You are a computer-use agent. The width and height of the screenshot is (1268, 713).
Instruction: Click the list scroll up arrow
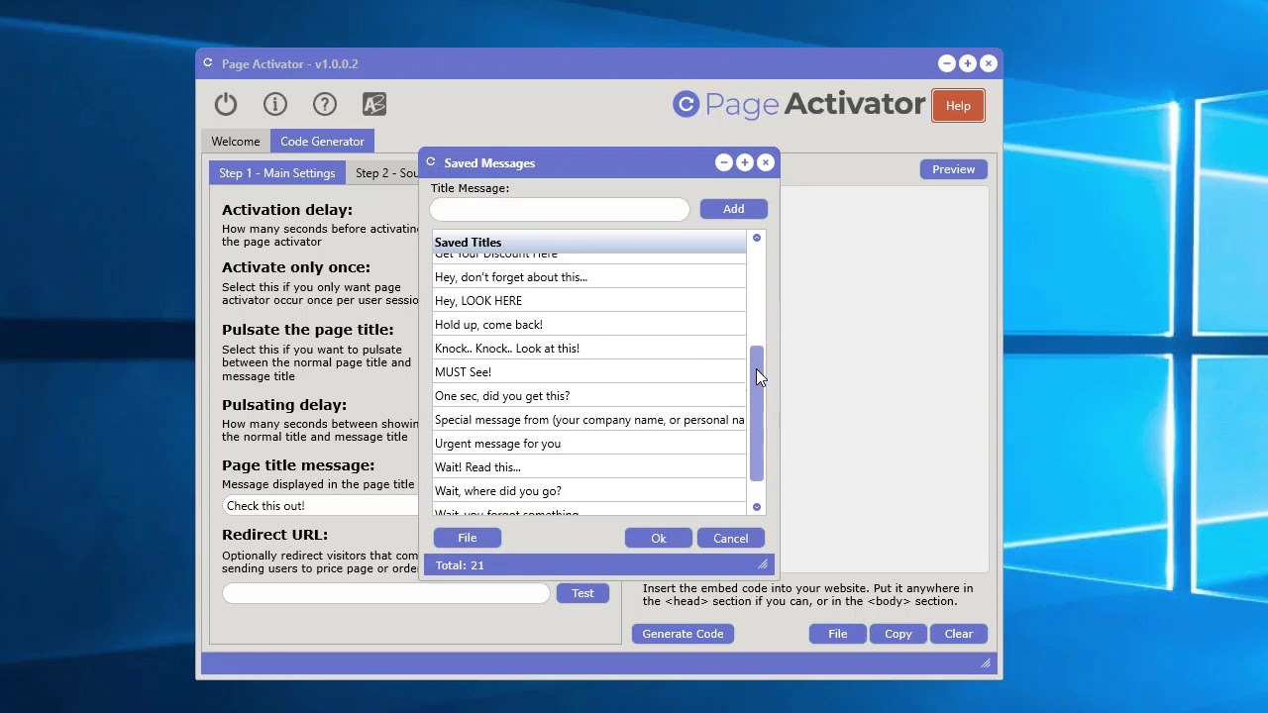[757, 238]
